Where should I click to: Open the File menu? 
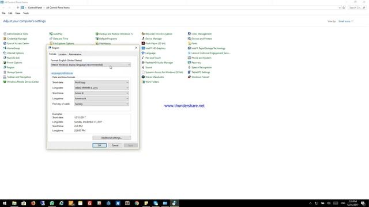[3, 13]
